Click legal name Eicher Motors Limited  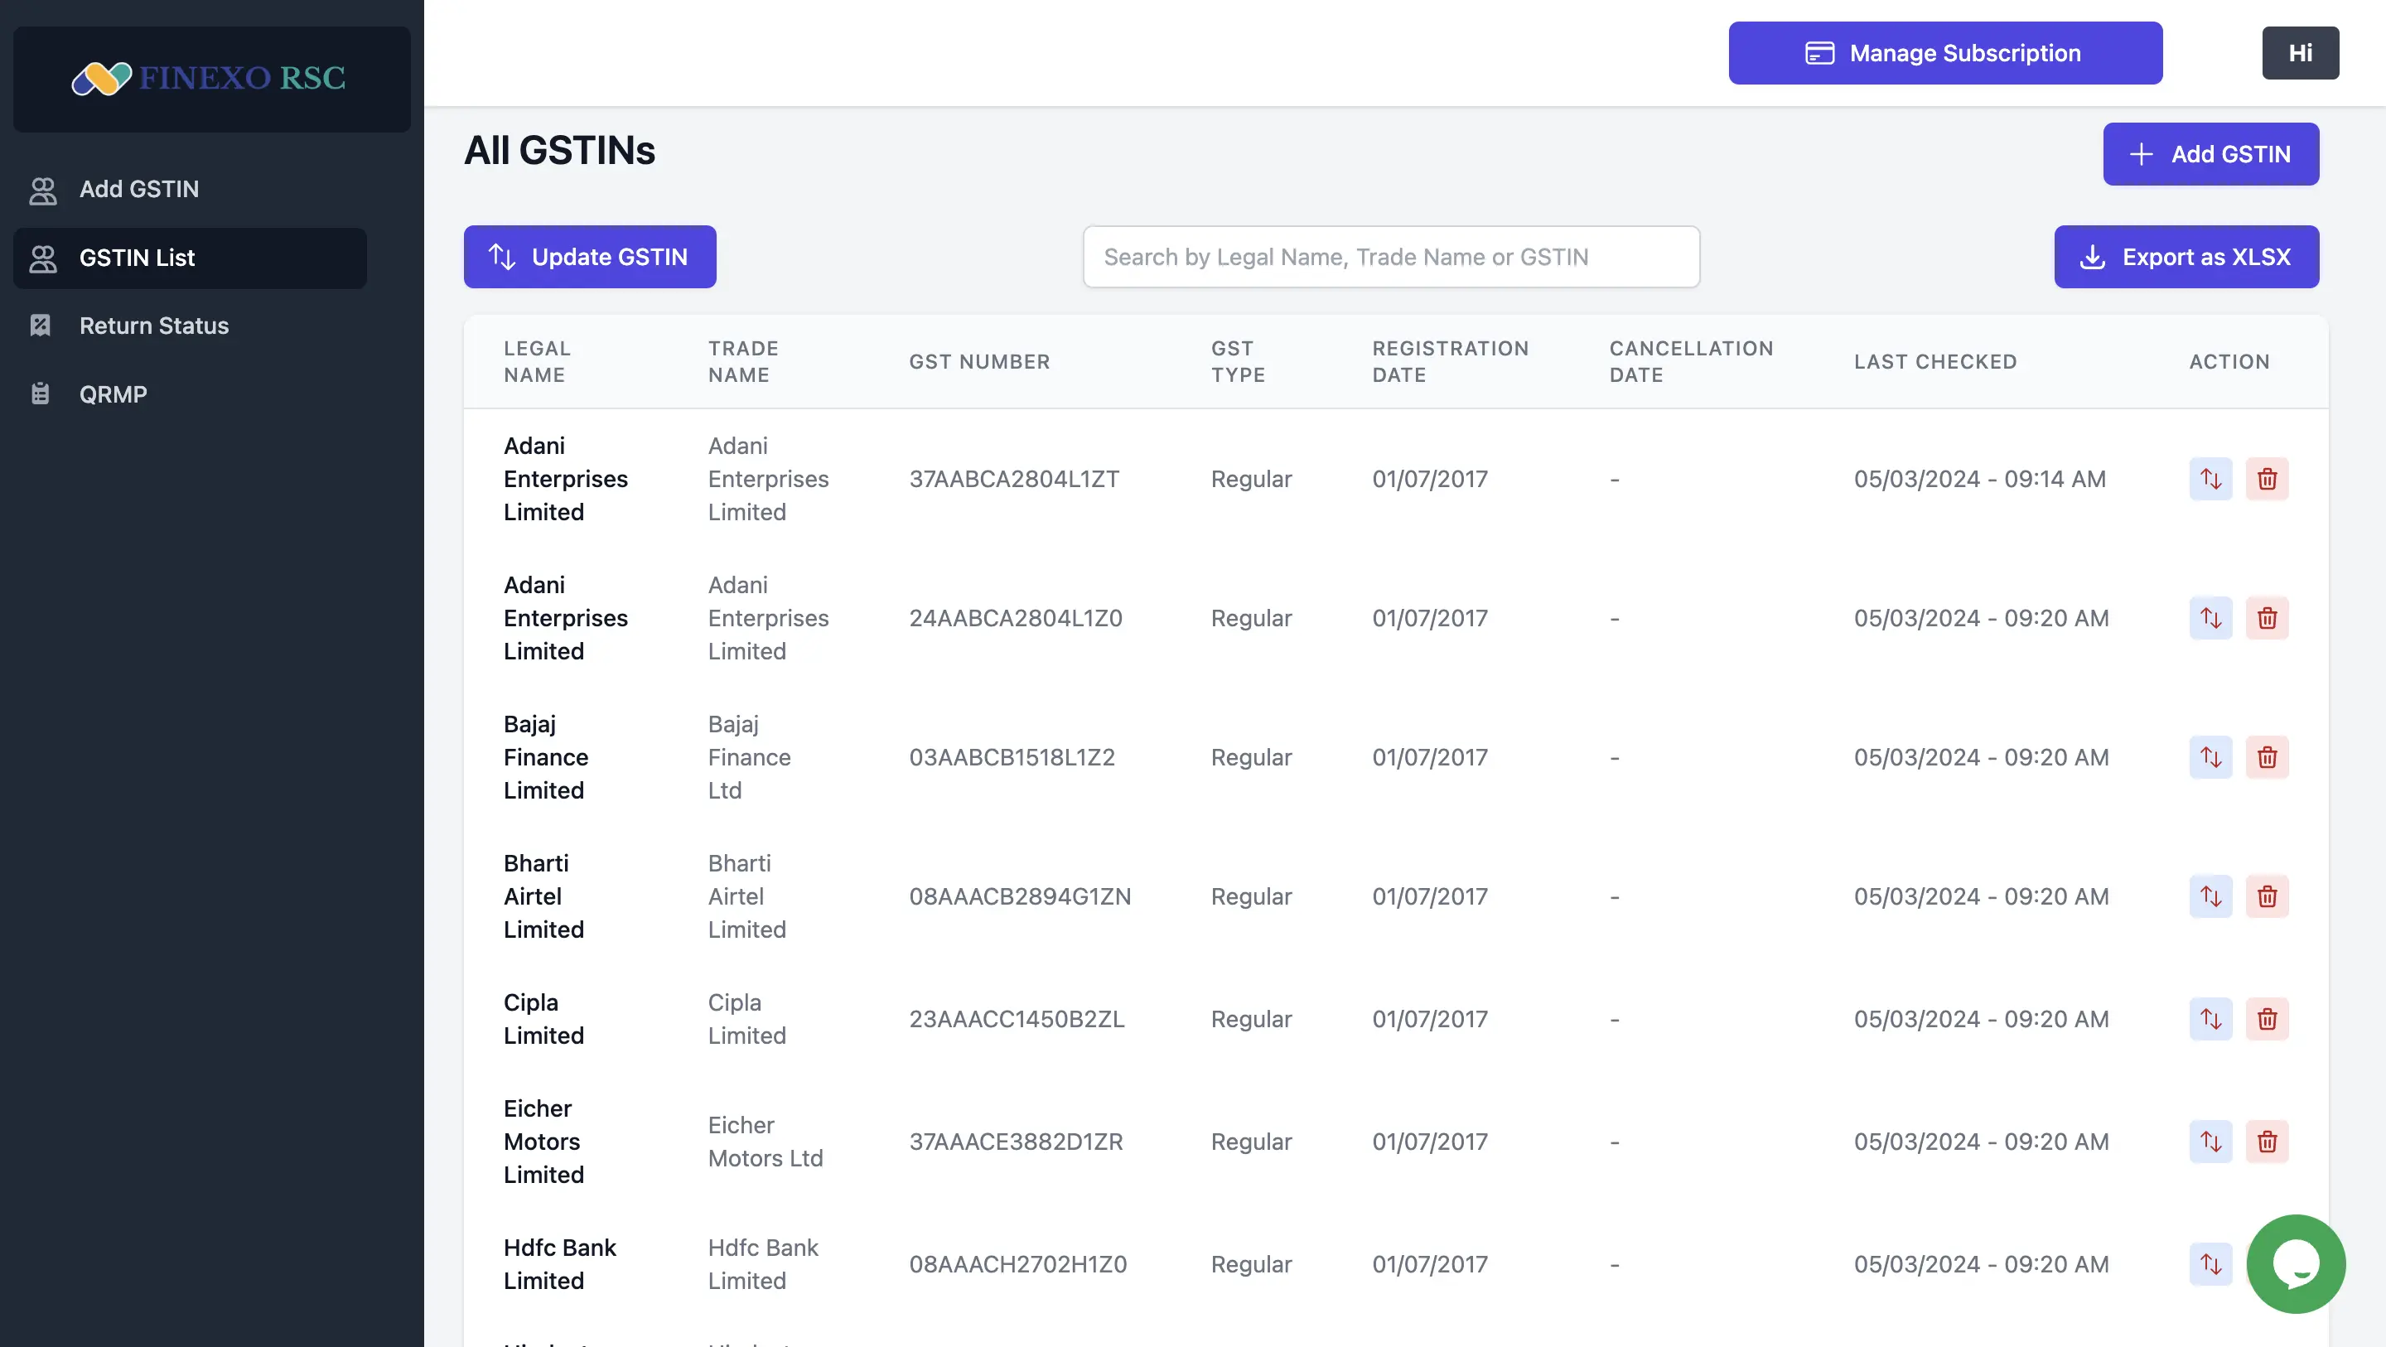pos(543,1142)
